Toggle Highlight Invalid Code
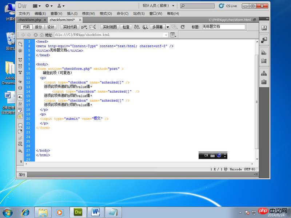291x218 pixels. [20, 104]
